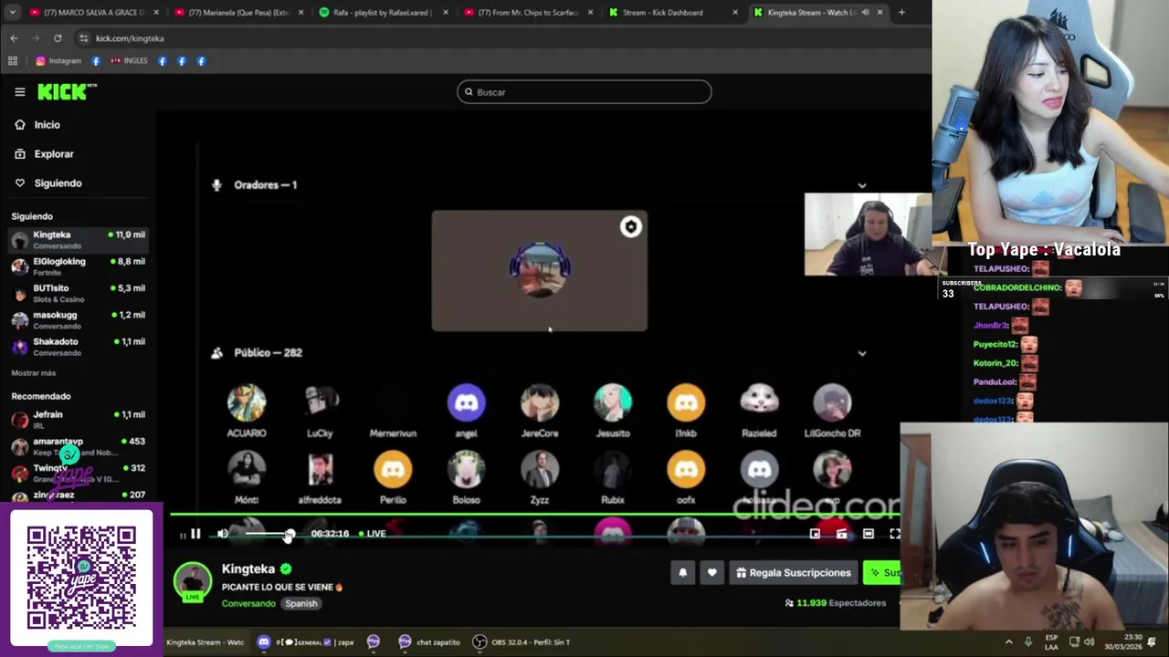Open the Kingteka channel name link
The height and width of the screenshot is (657, 1169).
click(247, 569)
